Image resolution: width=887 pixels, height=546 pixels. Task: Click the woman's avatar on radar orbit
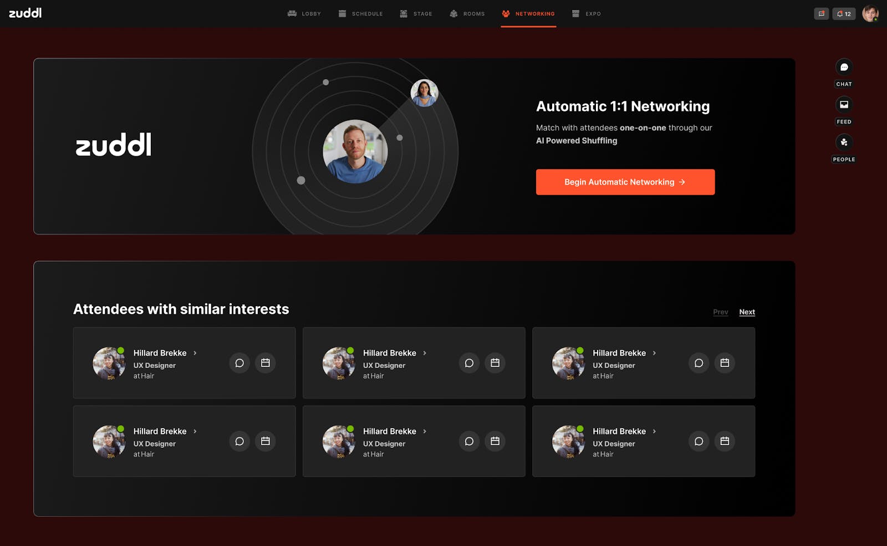click(425, 93)
